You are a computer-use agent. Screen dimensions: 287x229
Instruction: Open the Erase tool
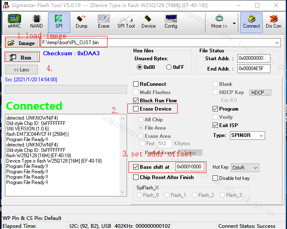tap(104, 21)
